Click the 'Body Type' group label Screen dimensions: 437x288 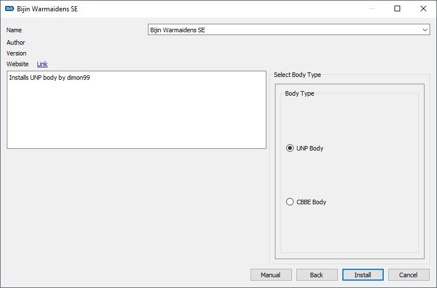300,93
